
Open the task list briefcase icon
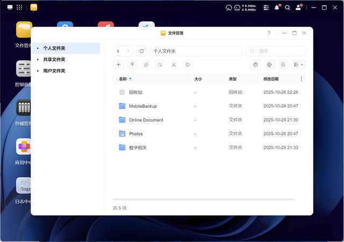(255, 65)
